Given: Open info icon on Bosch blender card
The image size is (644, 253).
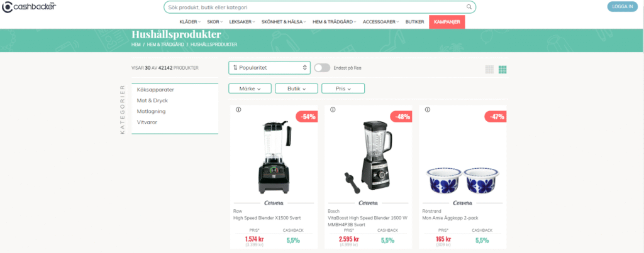Looking at the screenshot, I should (333, 109).
